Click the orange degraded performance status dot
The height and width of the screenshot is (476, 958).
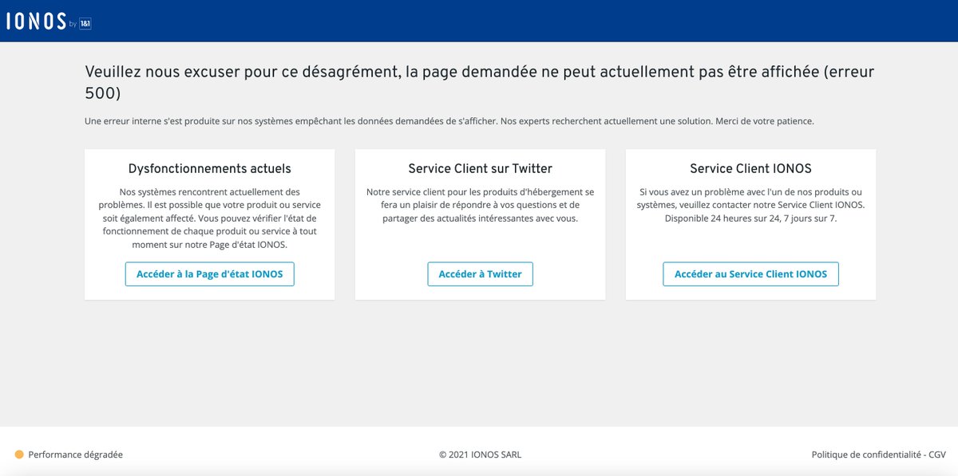click(19, 454)
